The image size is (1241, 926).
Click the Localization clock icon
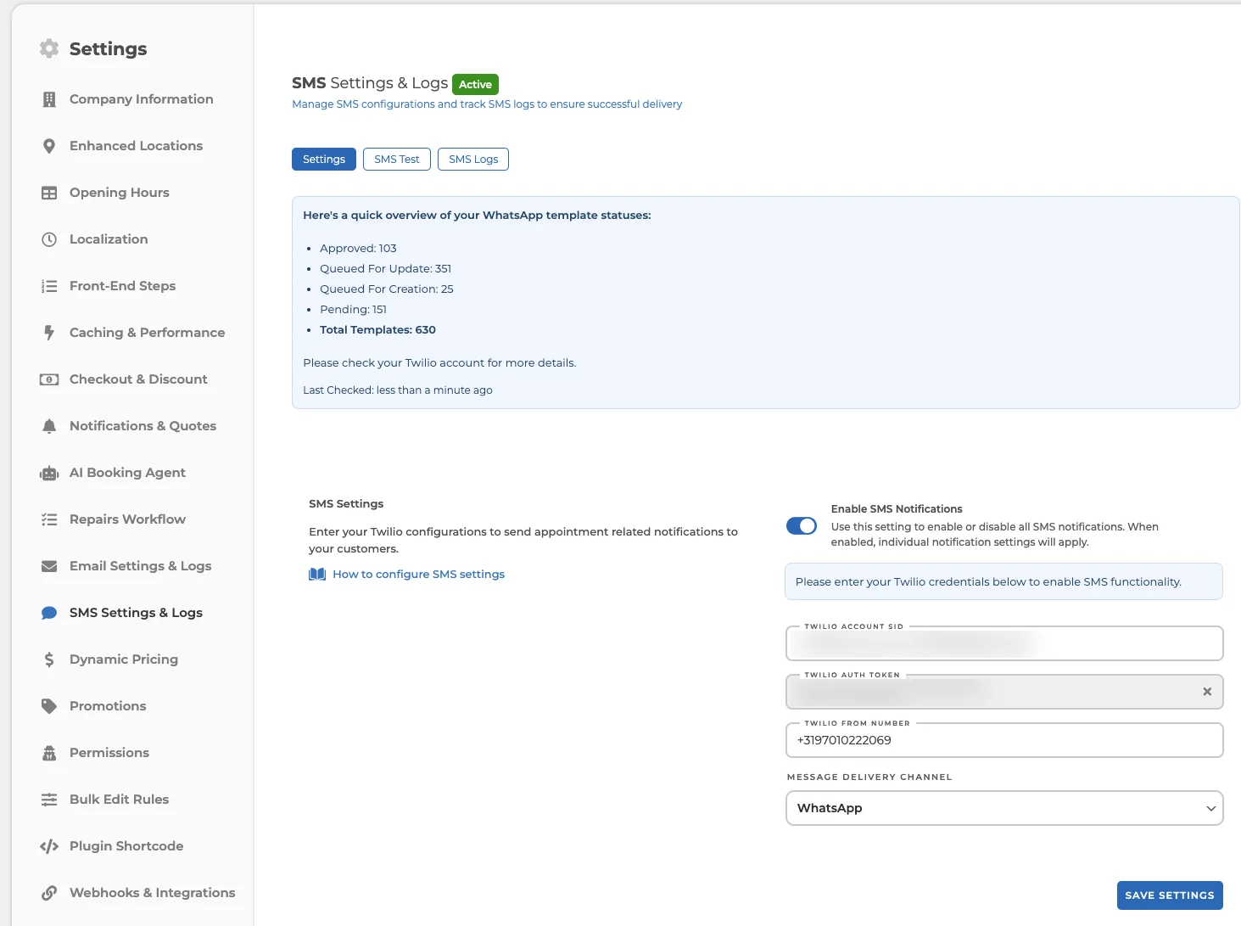49,239
